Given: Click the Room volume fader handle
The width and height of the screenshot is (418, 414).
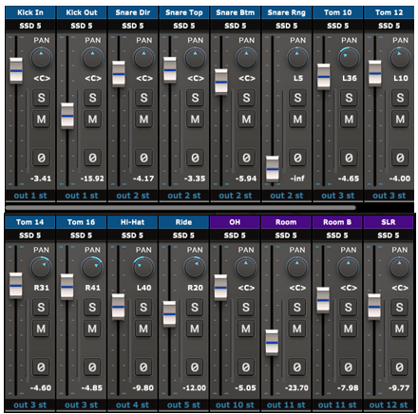Looking at the screenshot, I should coord(272,343).
